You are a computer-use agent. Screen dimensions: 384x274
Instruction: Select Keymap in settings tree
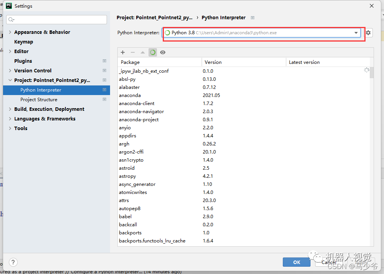point(23,42)
